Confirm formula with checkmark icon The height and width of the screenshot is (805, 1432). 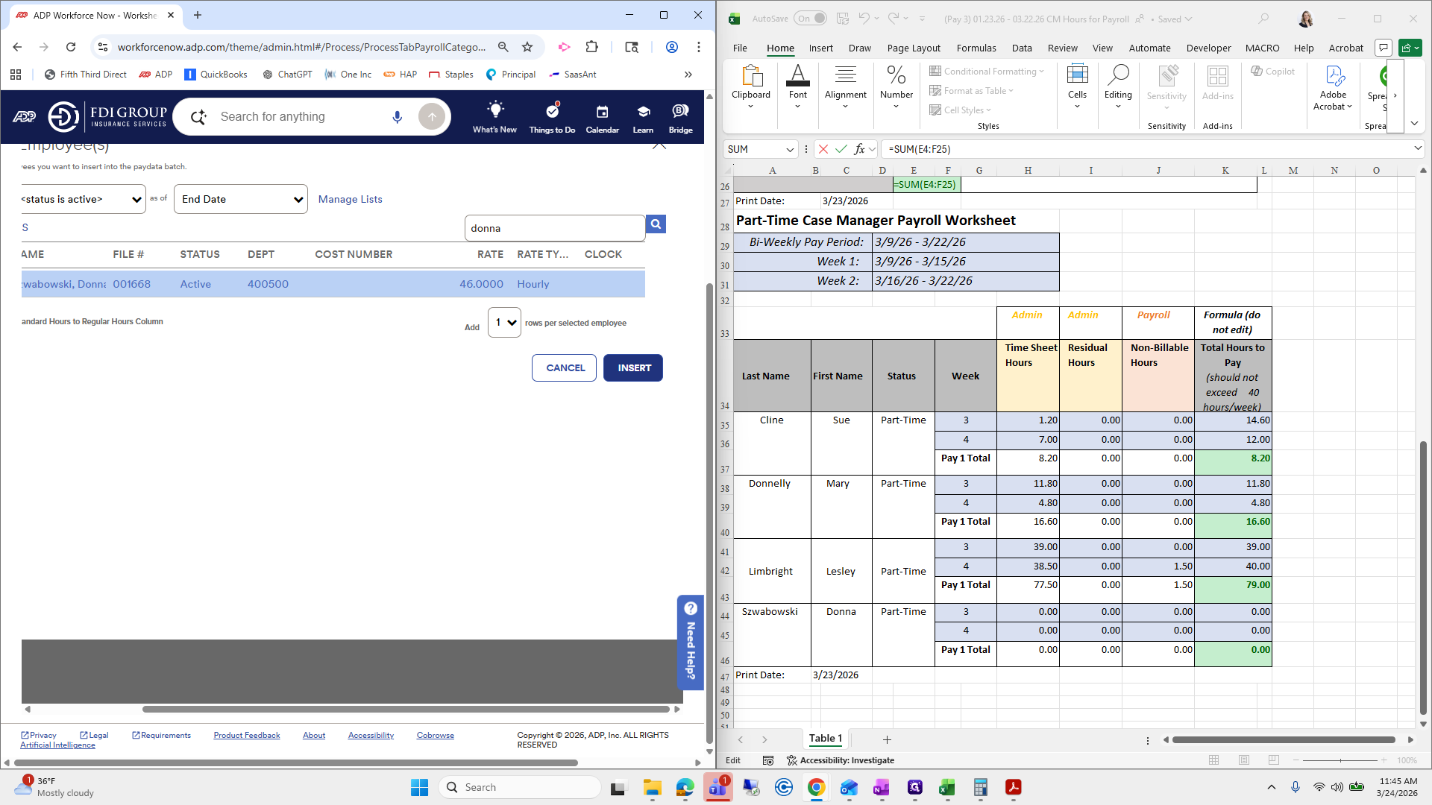[841, 149]
